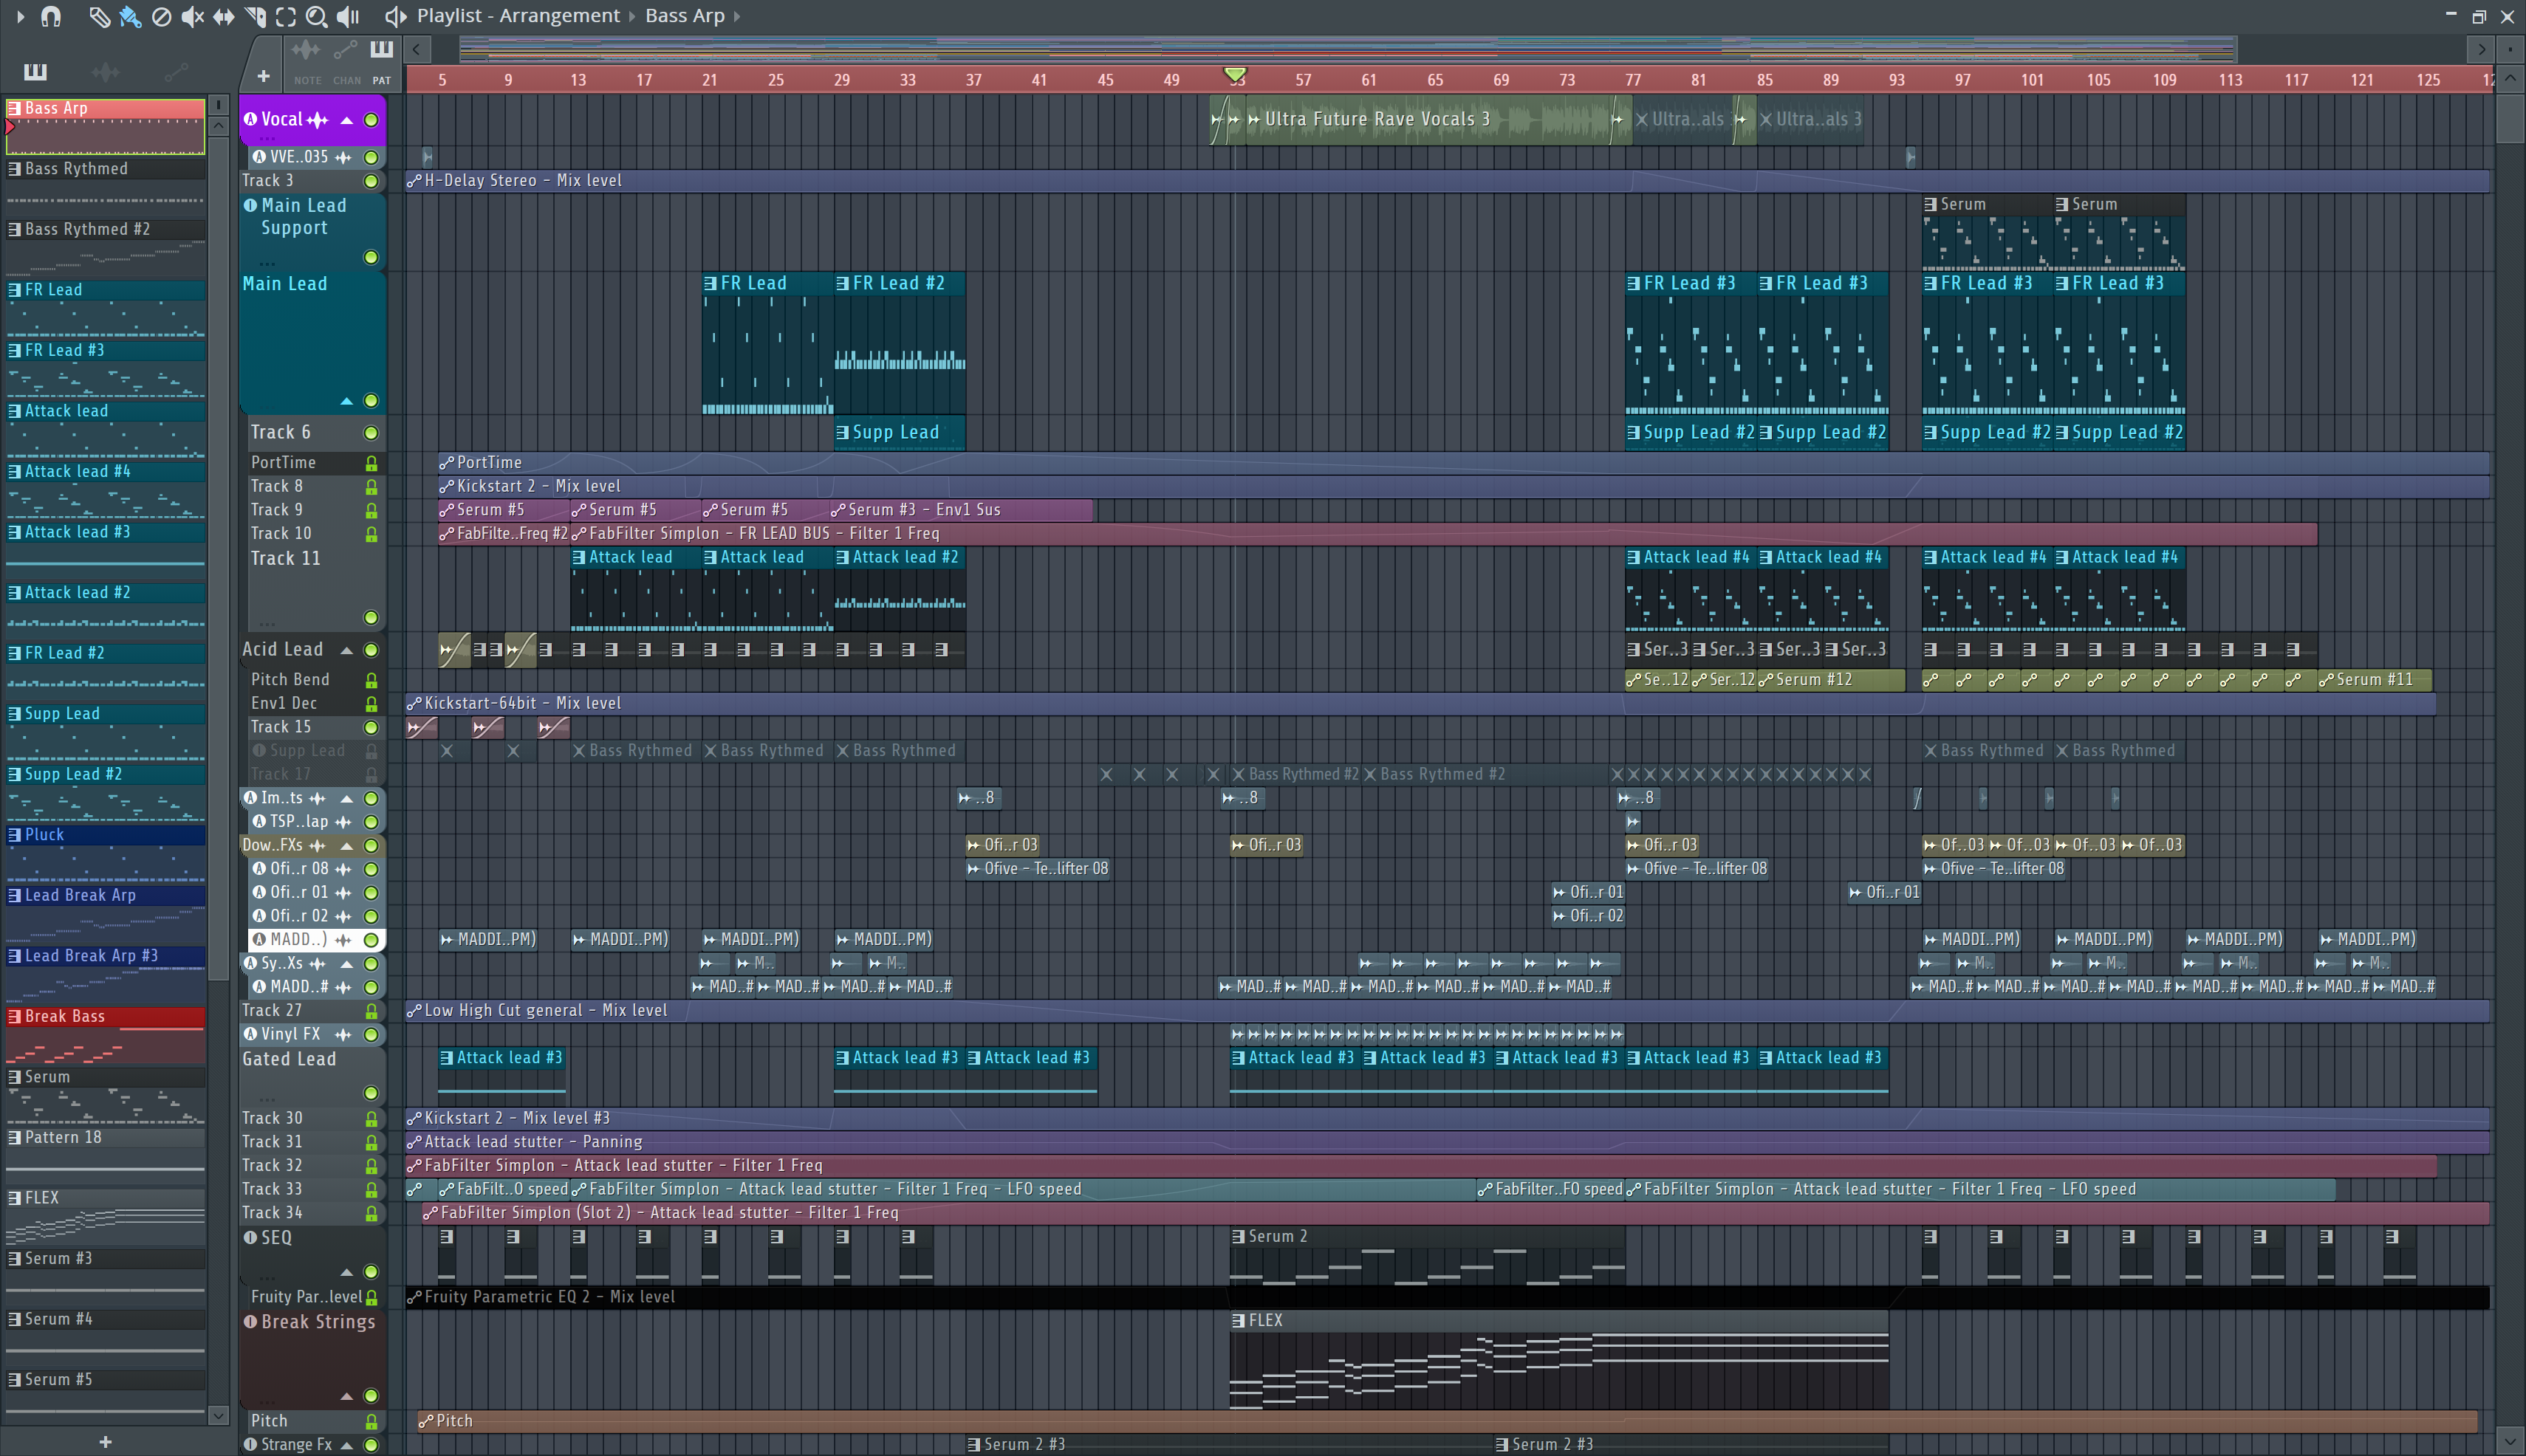This screenshot has height=1456, width=2526.
Task: Click padlock on Fruity Par..level track
Action: 372,1297
